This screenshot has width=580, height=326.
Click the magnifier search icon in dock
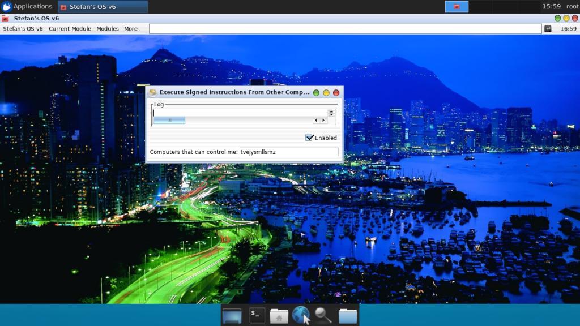[323, 315]
